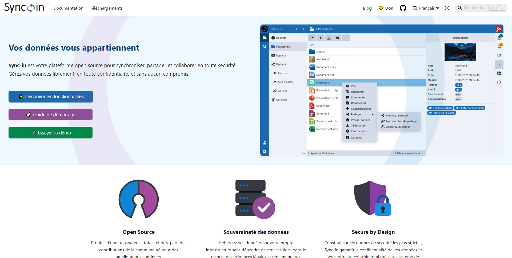Image resolution: width=512 pixels, height=258 pixels.
Task: Select Personnels in the preview sidebar
Action: 288,47
